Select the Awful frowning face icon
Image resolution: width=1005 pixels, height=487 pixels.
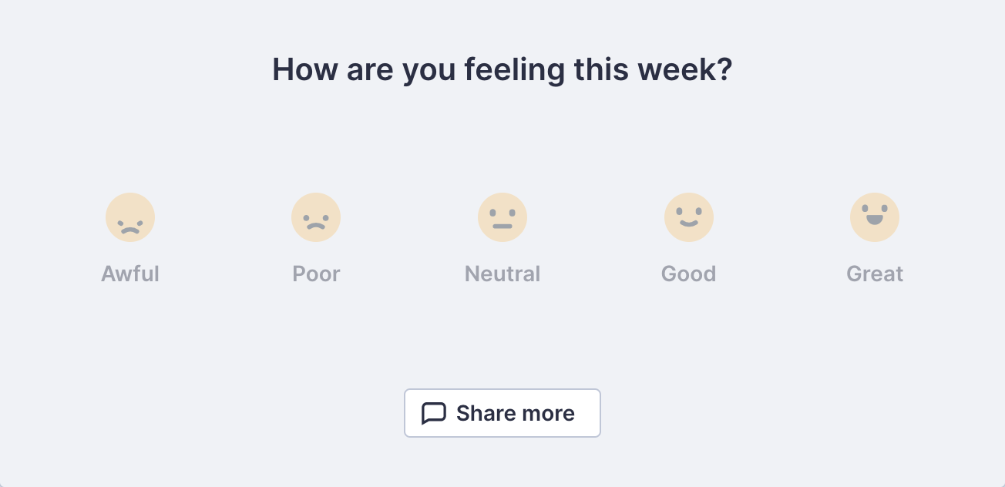130,217
